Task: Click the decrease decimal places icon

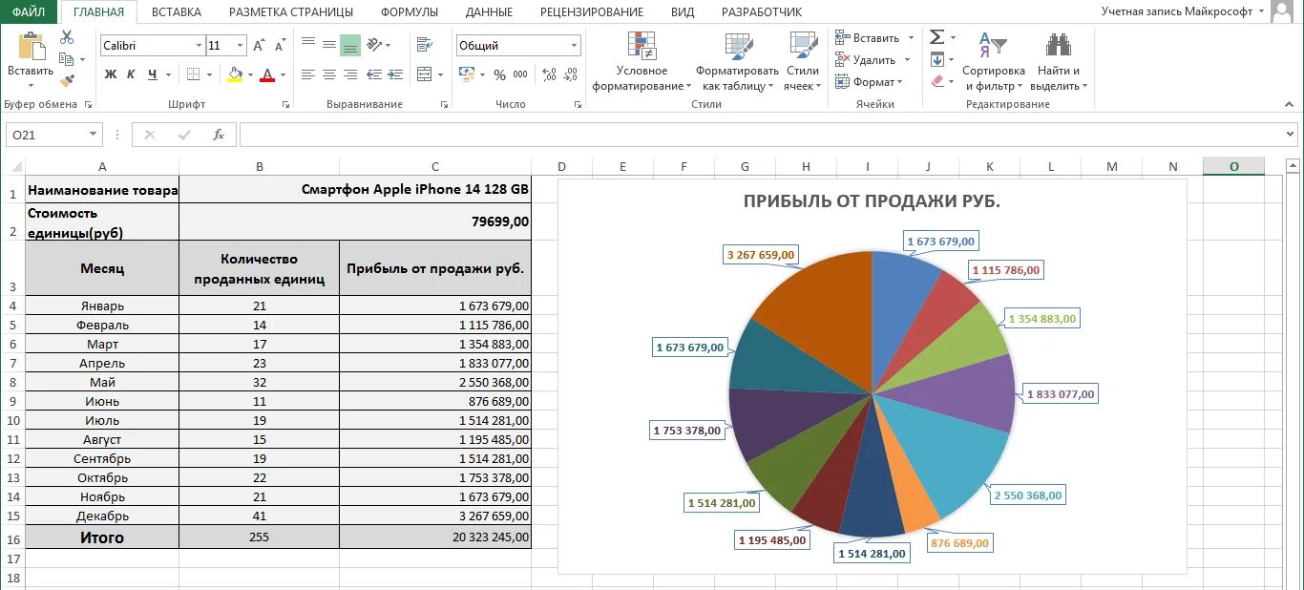Action: [x=571, y=74]
